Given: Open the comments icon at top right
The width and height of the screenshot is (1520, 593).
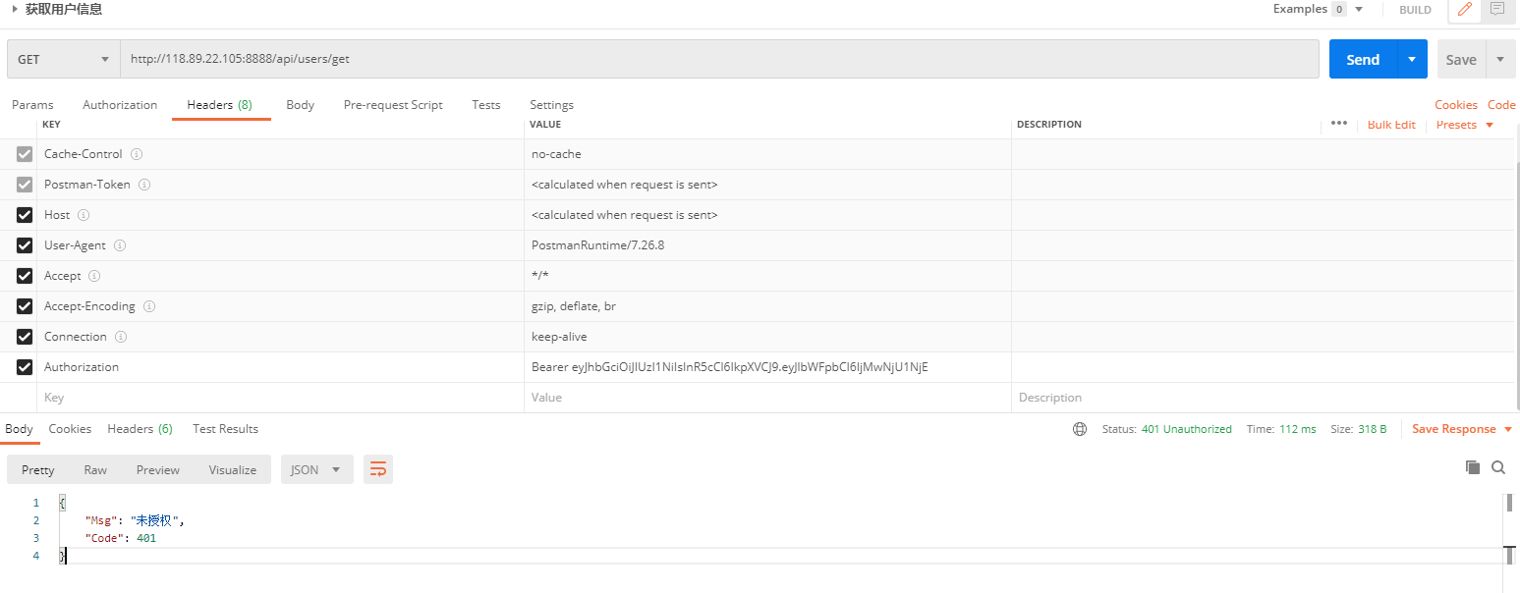Looking at the screenshot, I should [1496, 10].
